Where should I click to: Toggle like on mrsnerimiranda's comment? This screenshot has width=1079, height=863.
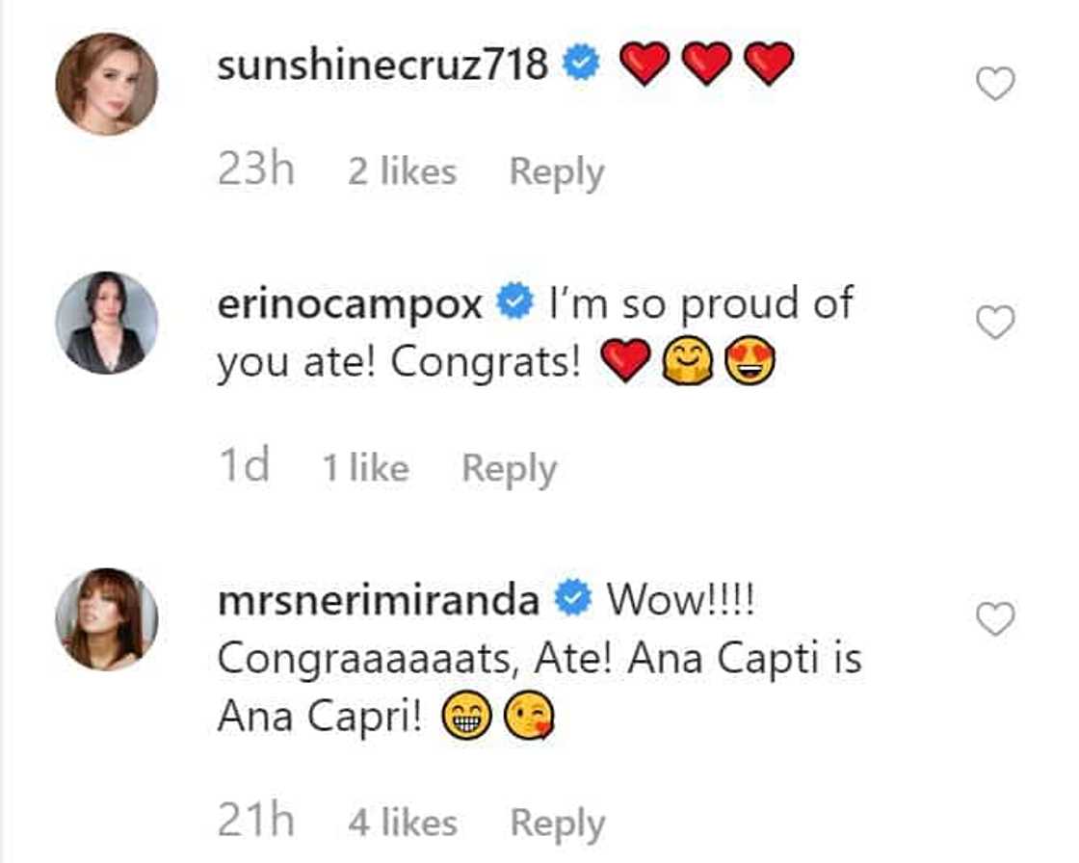pos(995,619)
